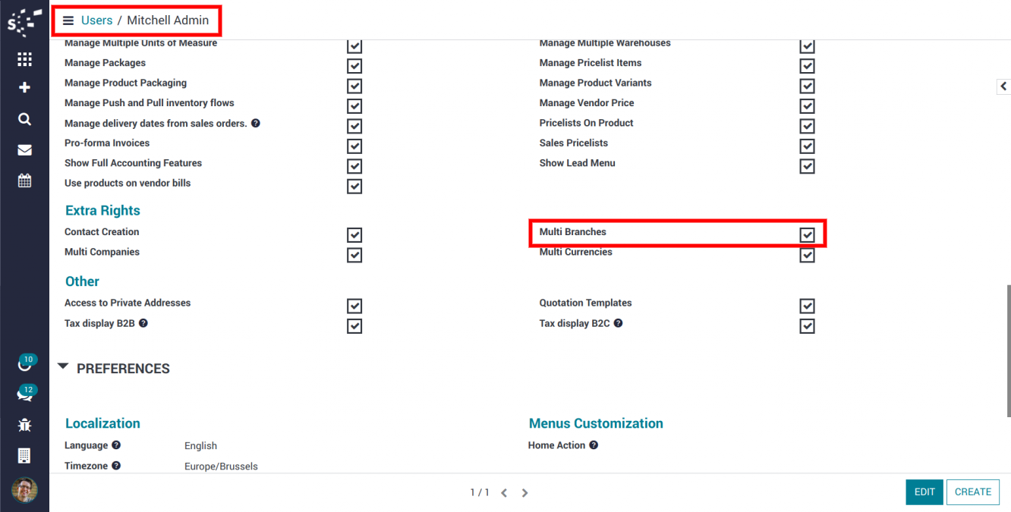Open Mitchell Admin's avatar in sidebar
The height and width of the screenshot is (512, 1011).
pyautogui.click(x=24, y=490)
